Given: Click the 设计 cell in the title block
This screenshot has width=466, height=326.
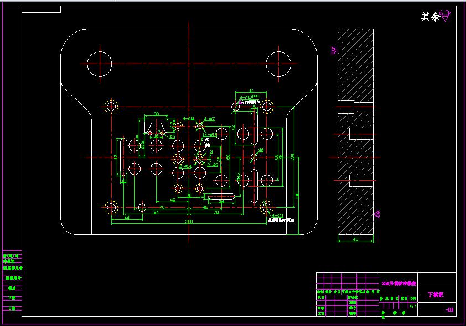Looking at the screenshot, I should click(321, 297).
